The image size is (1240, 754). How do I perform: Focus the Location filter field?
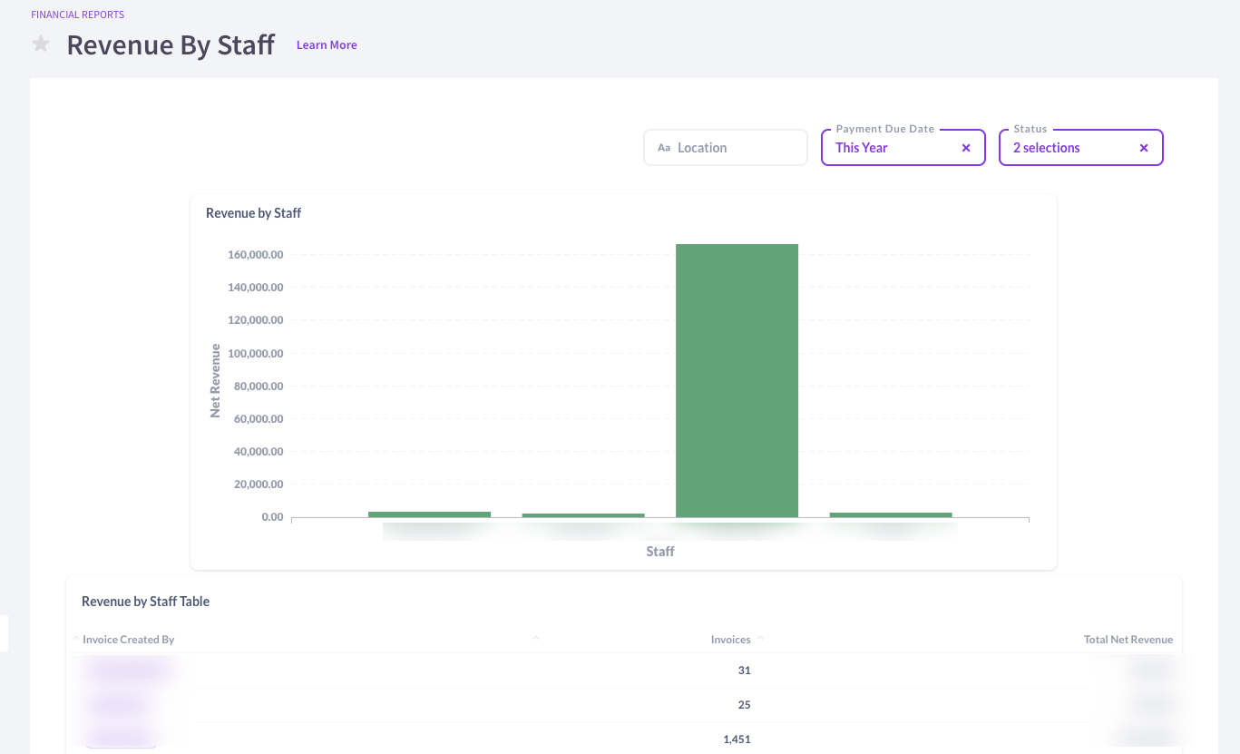(726, 148)
